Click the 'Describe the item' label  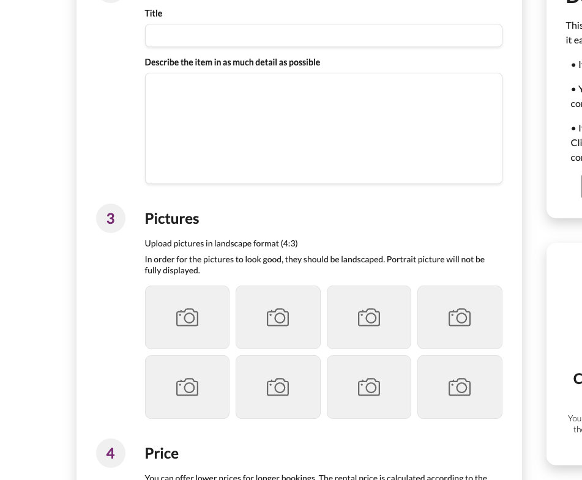click(233, 62)
